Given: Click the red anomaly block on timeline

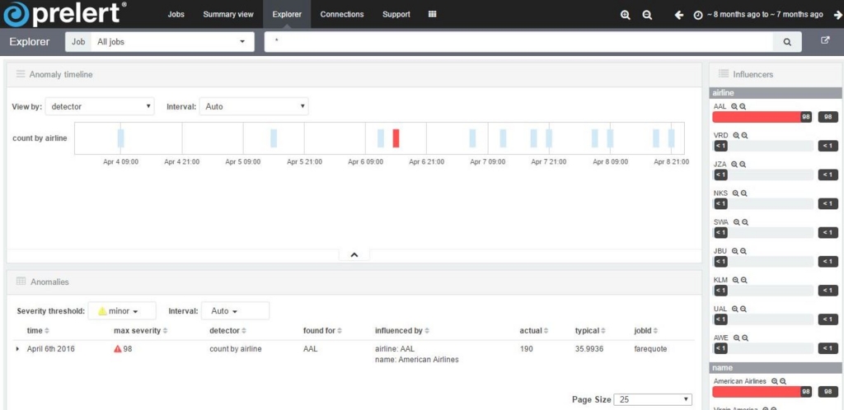Looking at the screenshot, I should tap(396, 138).
